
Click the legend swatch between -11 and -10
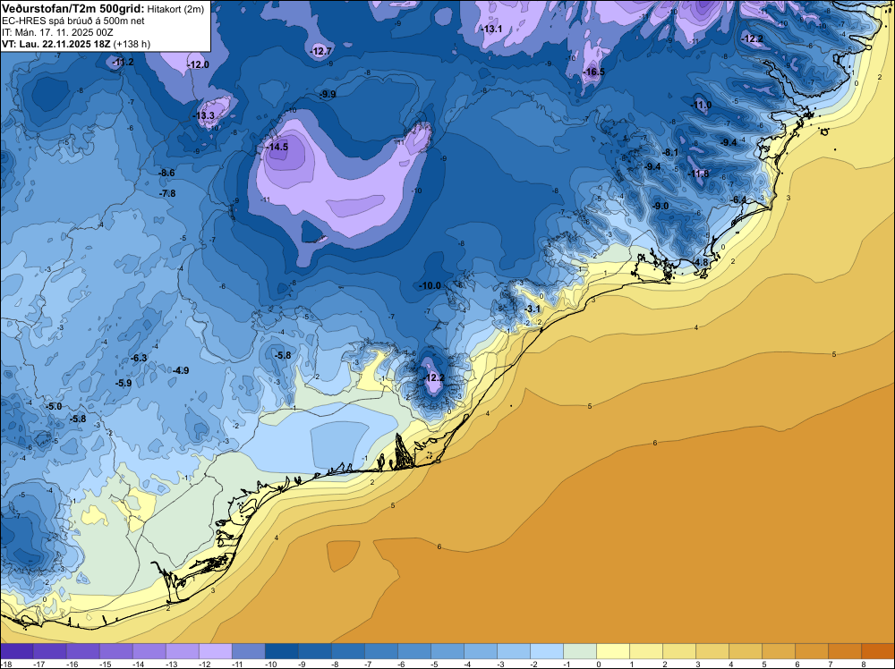[248, 651]
